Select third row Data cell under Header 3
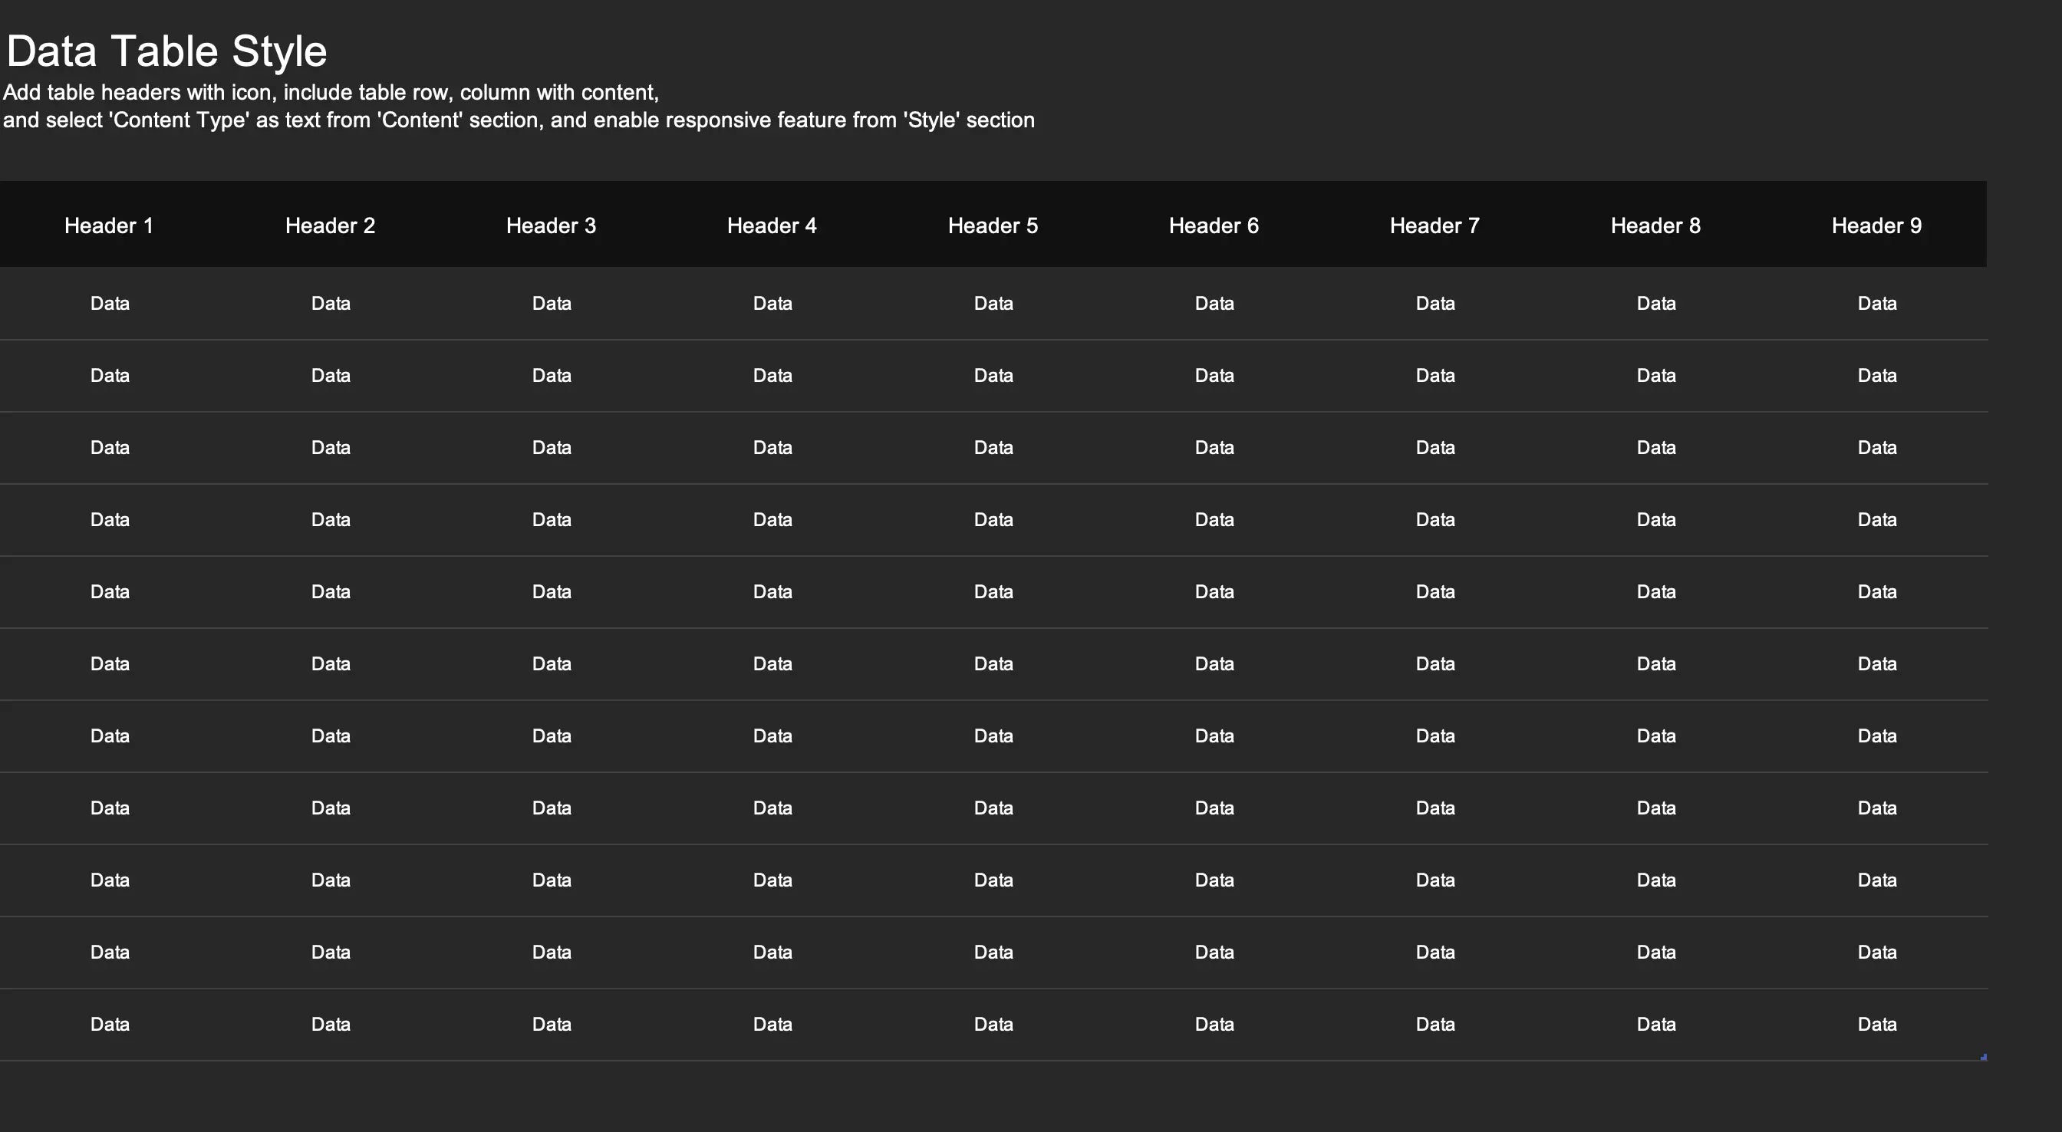This screenshot has height=1132, width=2062. 552,448
